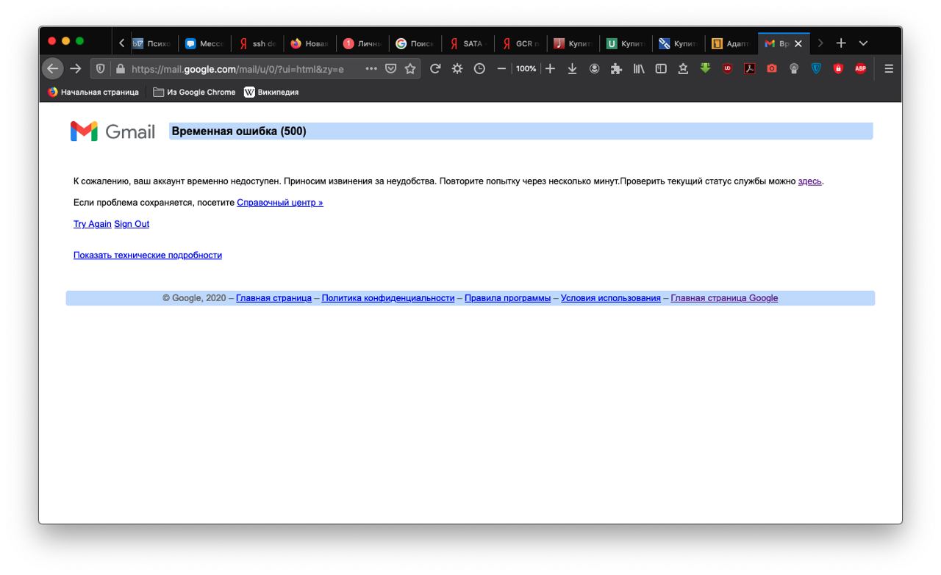Toggle the sidebar icon in the toolbar
This screenshot has width=941, height=575.
click(x=661, y=68)
